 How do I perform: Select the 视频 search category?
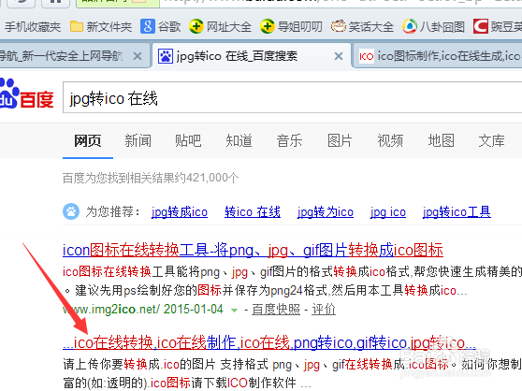point(390,140)
